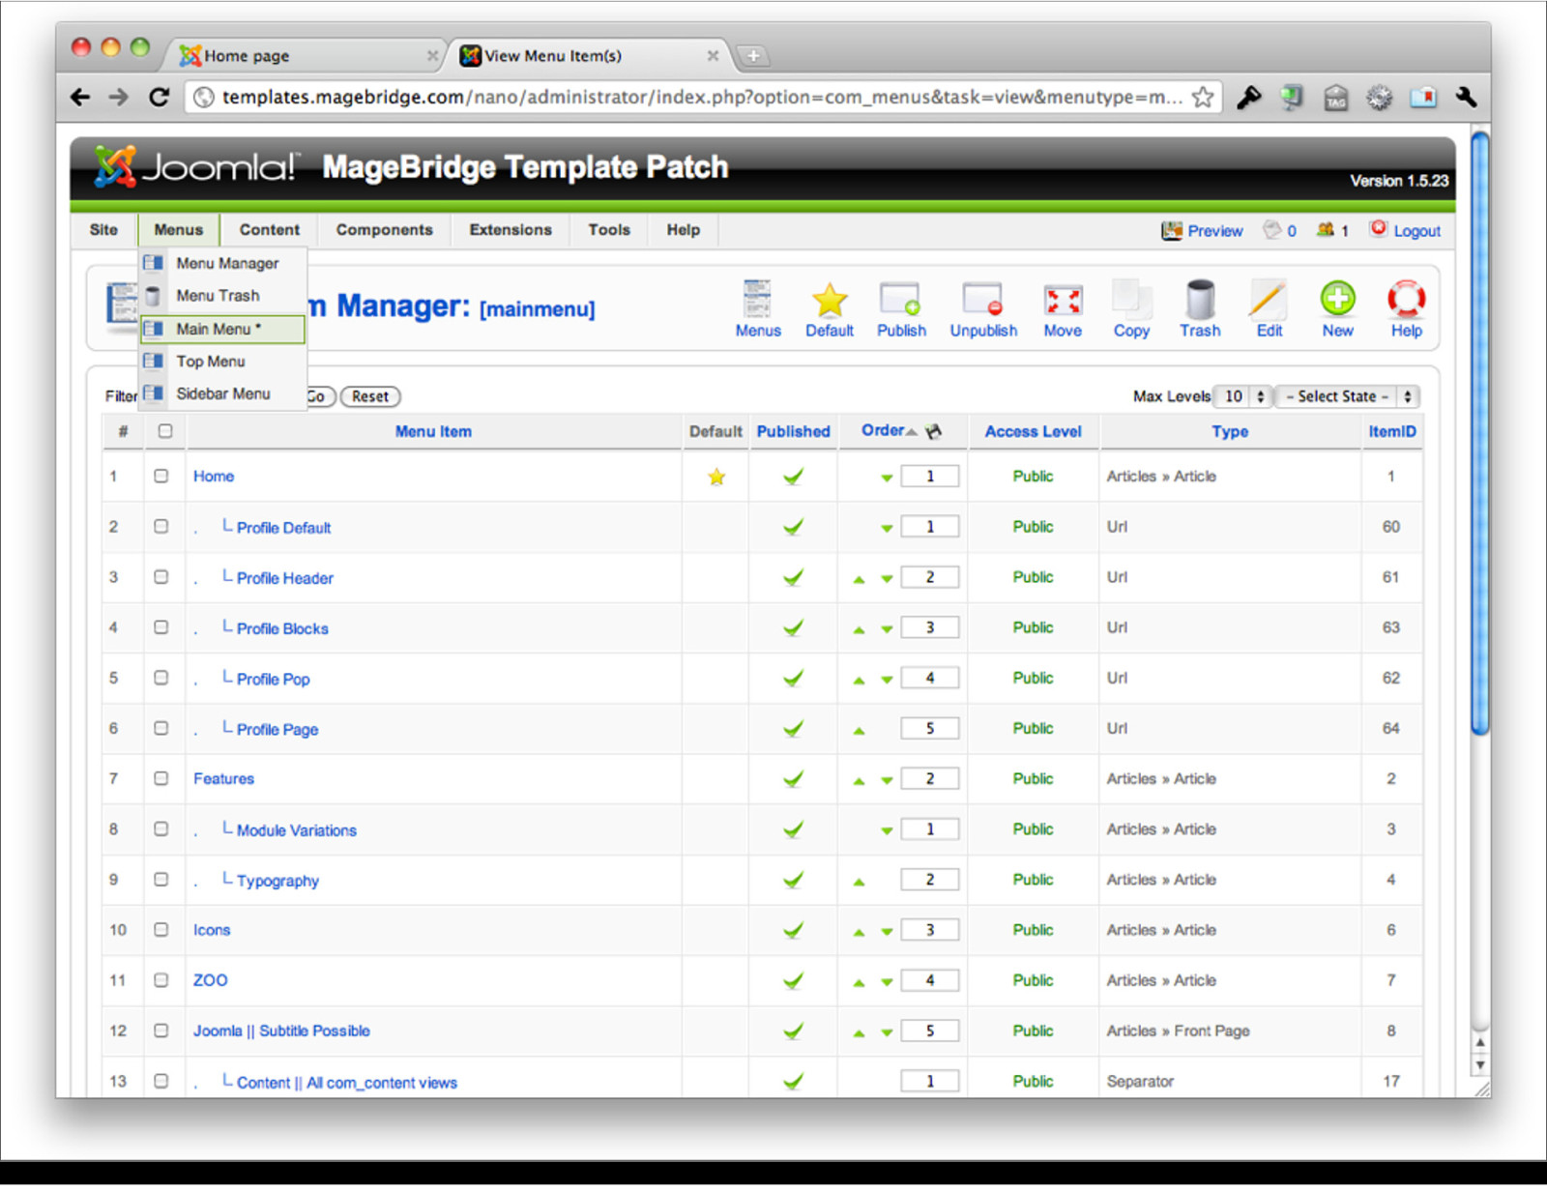The width and height of the screenshot is (1547, 1191).
Task: Check the Joomla || Subtitle Possible checkbox
Action: [161, 1031]
